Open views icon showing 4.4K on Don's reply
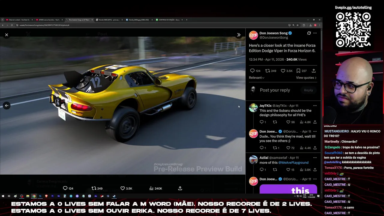Screen dimensions: 384x216 point(301,148)
